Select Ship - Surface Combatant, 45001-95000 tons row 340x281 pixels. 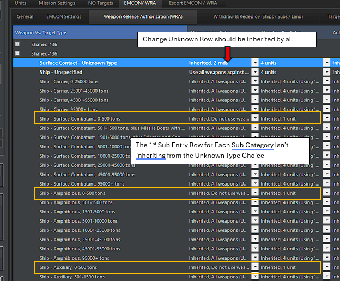coord(177,175)
